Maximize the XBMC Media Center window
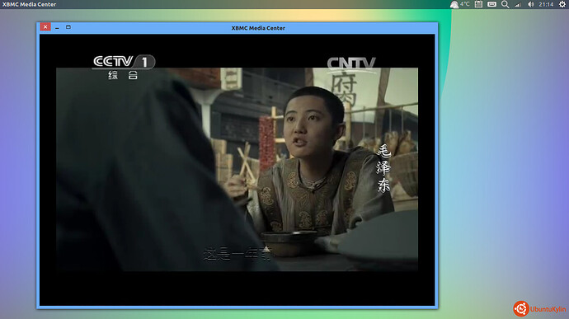 pyautogui.click(x=68, y=27)
